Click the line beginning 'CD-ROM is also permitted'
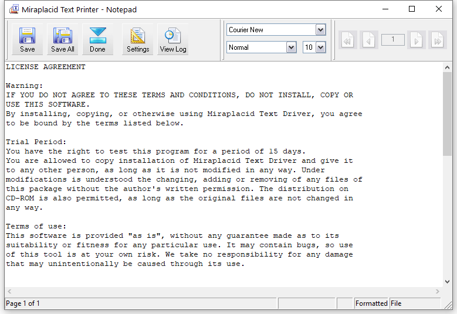The width and height of the screenshot is (457, 314). 180,198
